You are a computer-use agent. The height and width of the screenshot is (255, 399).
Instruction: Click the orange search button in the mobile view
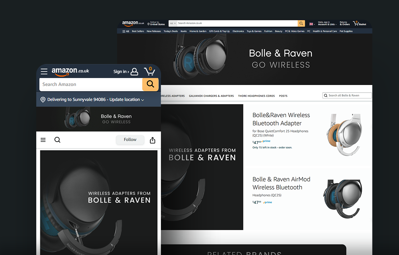pyautogui.click(x=150, y=84)
